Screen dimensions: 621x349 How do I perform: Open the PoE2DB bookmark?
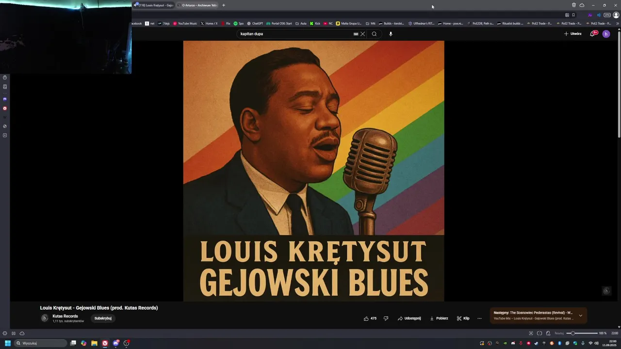pyautogui.click(x=480, y=23)
